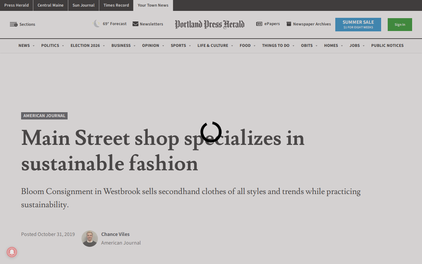Click the Summer Sale button
The height and width of the screenshot is (264, 422).
coord(358,24)
